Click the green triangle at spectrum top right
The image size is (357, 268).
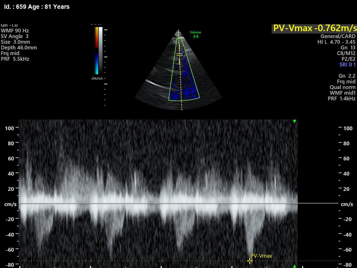point(294,121)
